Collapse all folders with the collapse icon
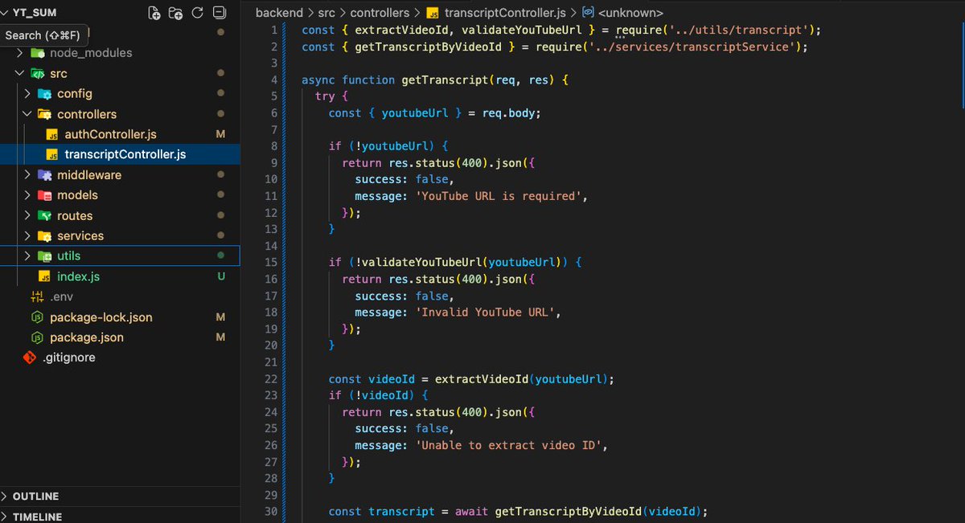Image resolution: width=965 pixels, height=523 pixels. click(218, 13)
